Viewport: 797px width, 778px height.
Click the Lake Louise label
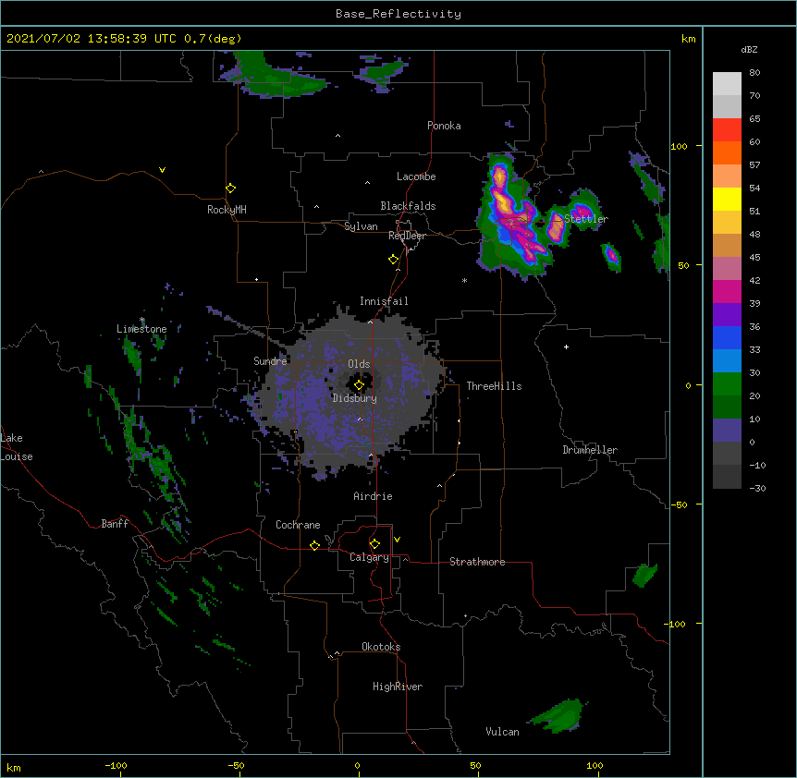(17, 447)
